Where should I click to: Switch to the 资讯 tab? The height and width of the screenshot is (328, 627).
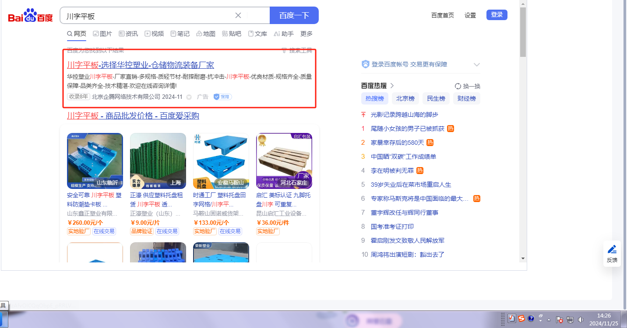[x=128, y=34]
